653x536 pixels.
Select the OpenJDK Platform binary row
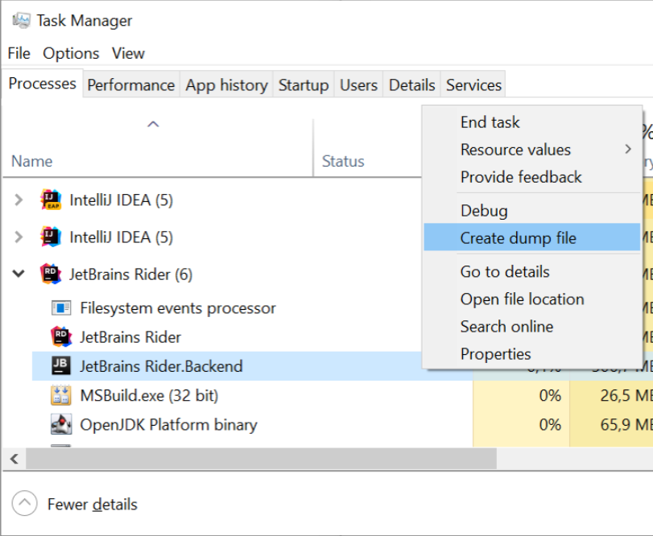pyautogui.click(x=168, y=425)
